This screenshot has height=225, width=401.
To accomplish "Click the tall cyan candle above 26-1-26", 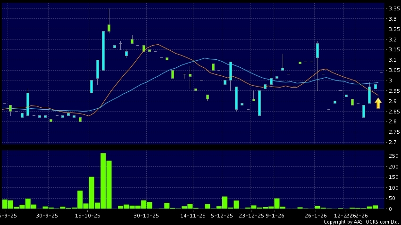I will click(317, 50).
